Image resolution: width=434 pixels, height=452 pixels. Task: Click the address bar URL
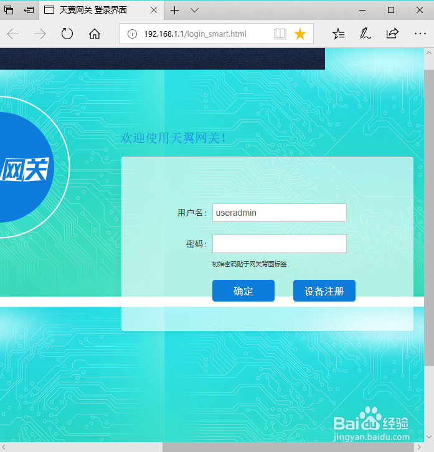click(x=195, y=34)
